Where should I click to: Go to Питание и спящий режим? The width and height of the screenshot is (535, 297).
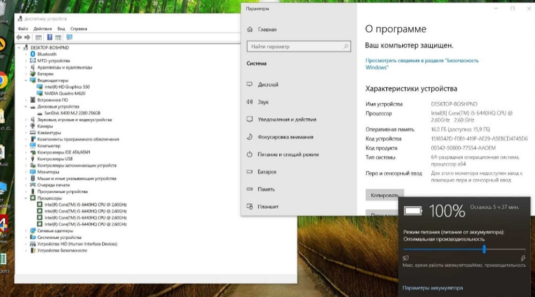[x=288, y=154]
